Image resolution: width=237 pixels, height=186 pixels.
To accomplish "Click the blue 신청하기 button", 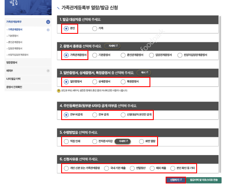I will (x=176, y=180).
